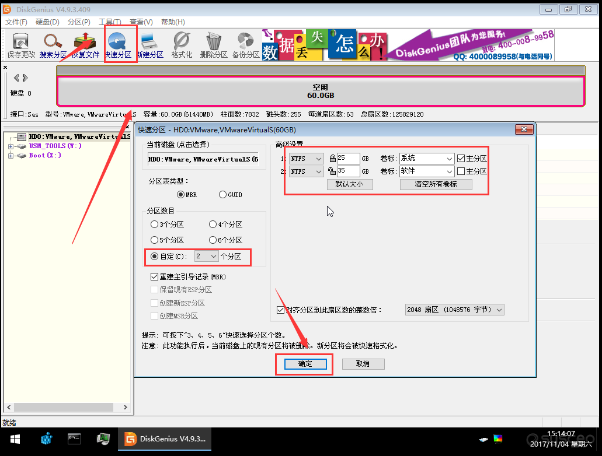Image resolution: width=602 pixels, height=456 pixels.
Task: Open the Quick Partition (快速分区) tool
Action: click(118, 45)
